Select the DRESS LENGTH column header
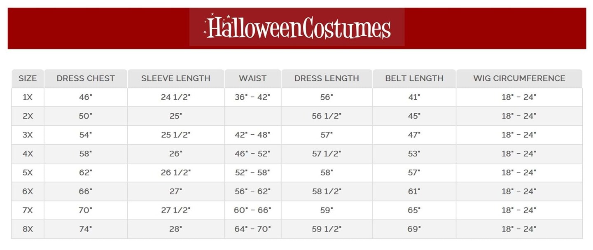The width and height of the screenshot is (593, 250). point(327,78)
